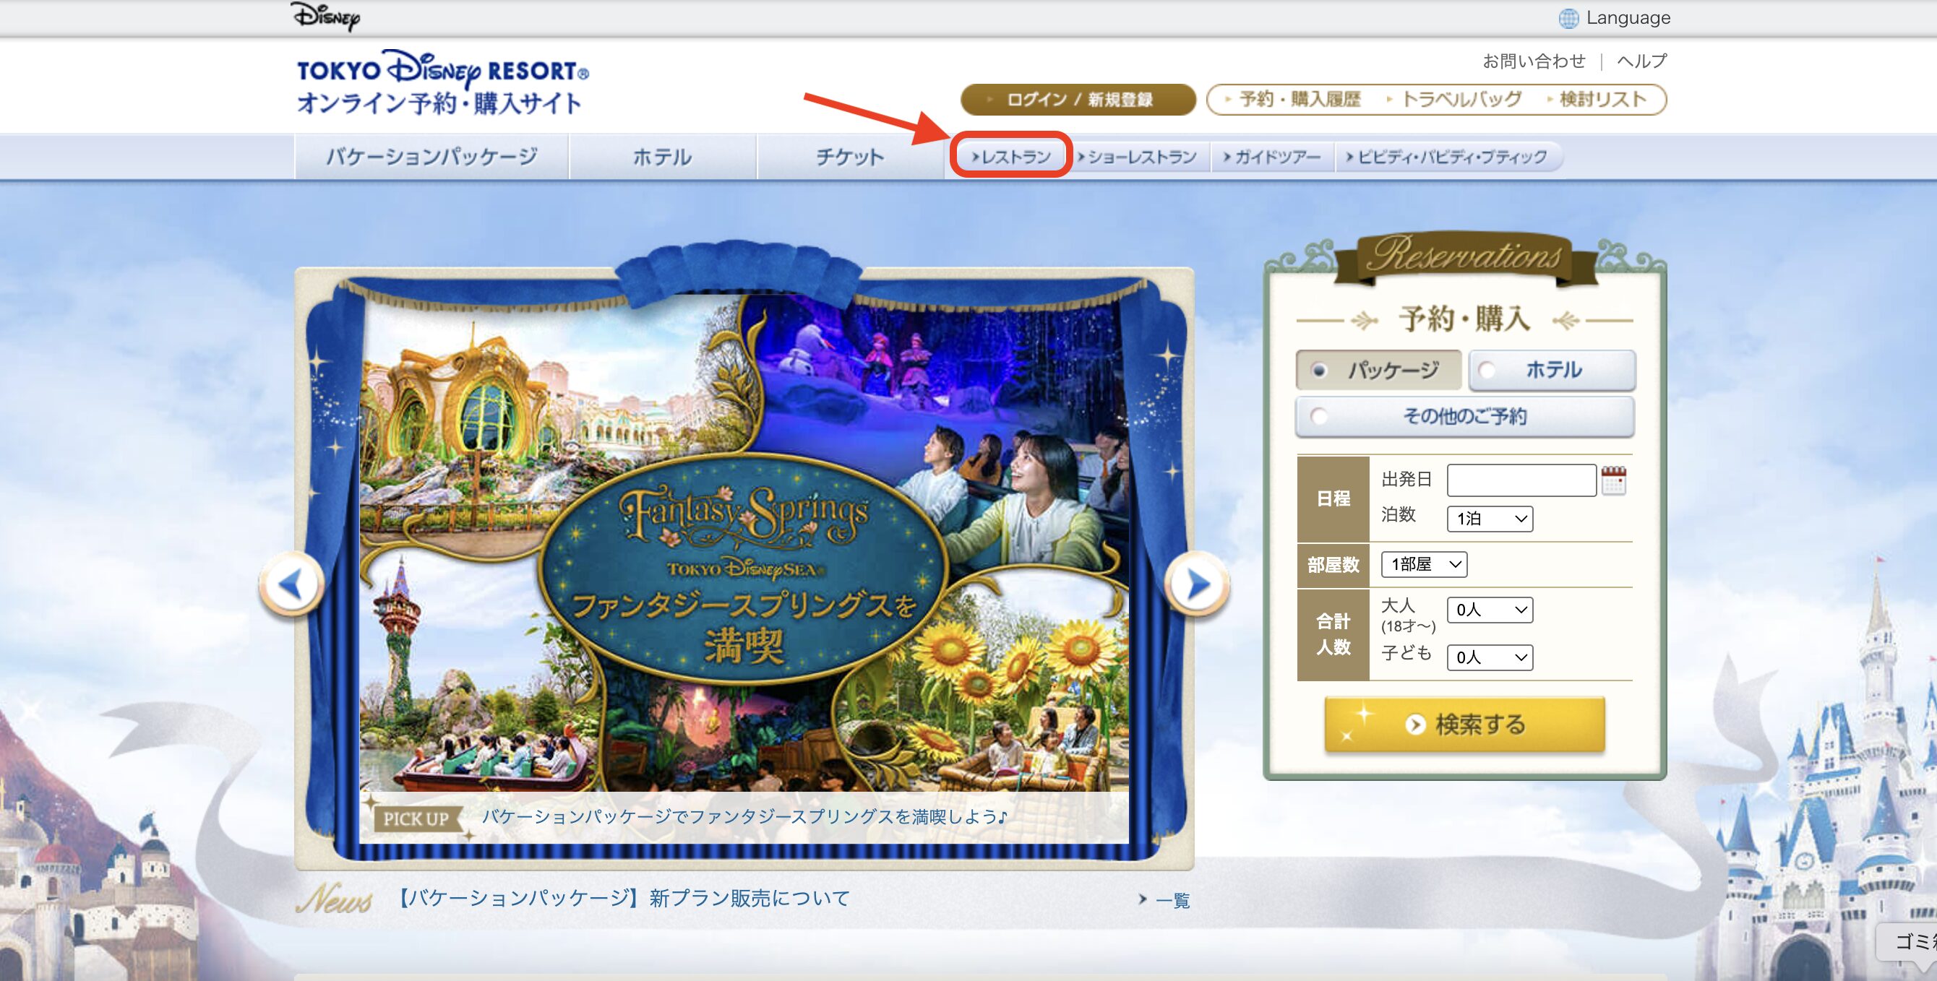The image size is (1937, 981).
Task: Open the ガイドツアー menu item
Action: 1272,156
